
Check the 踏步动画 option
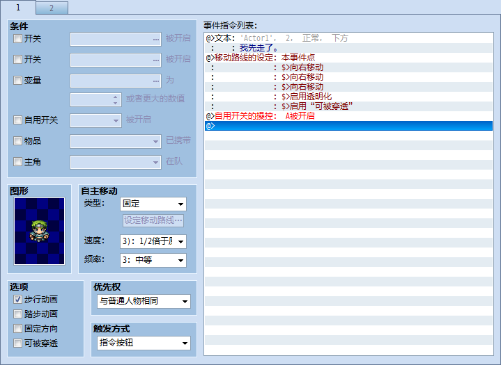click(17, 314)
